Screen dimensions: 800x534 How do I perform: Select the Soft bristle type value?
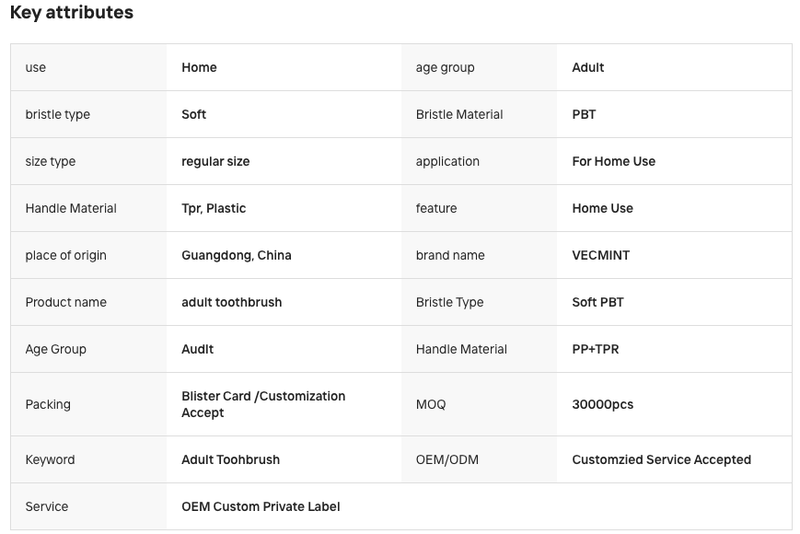tap(194, 114)
